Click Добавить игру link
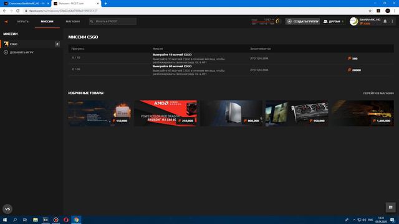The image size is (399, 224). 22,52
